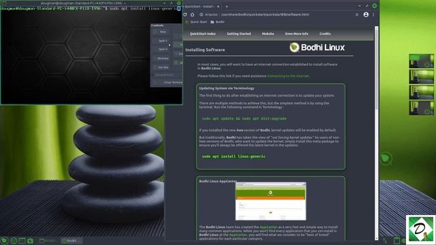The image size is (436, 245).
Task: Switch to the third virtual desktop thumbnail
Action: 421,93
